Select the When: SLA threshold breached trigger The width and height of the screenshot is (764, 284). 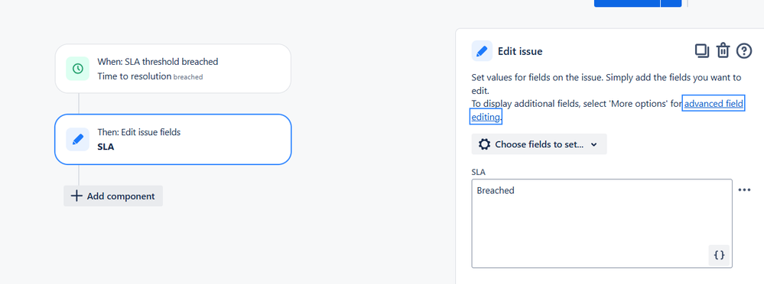tap(173, 69)
